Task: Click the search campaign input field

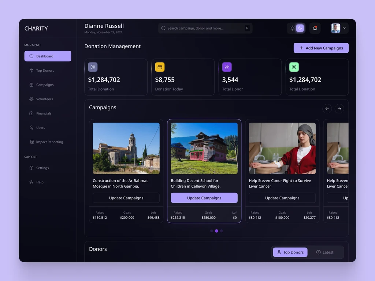Action: [205, 28]
